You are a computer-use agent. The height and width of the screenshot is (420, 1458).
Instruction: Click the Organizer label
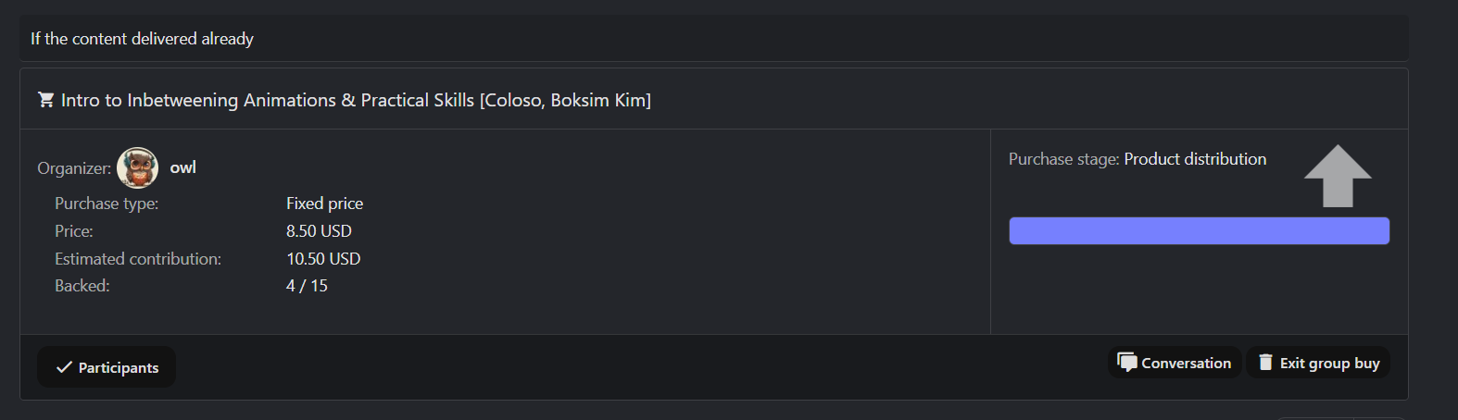tap(74, 168)
